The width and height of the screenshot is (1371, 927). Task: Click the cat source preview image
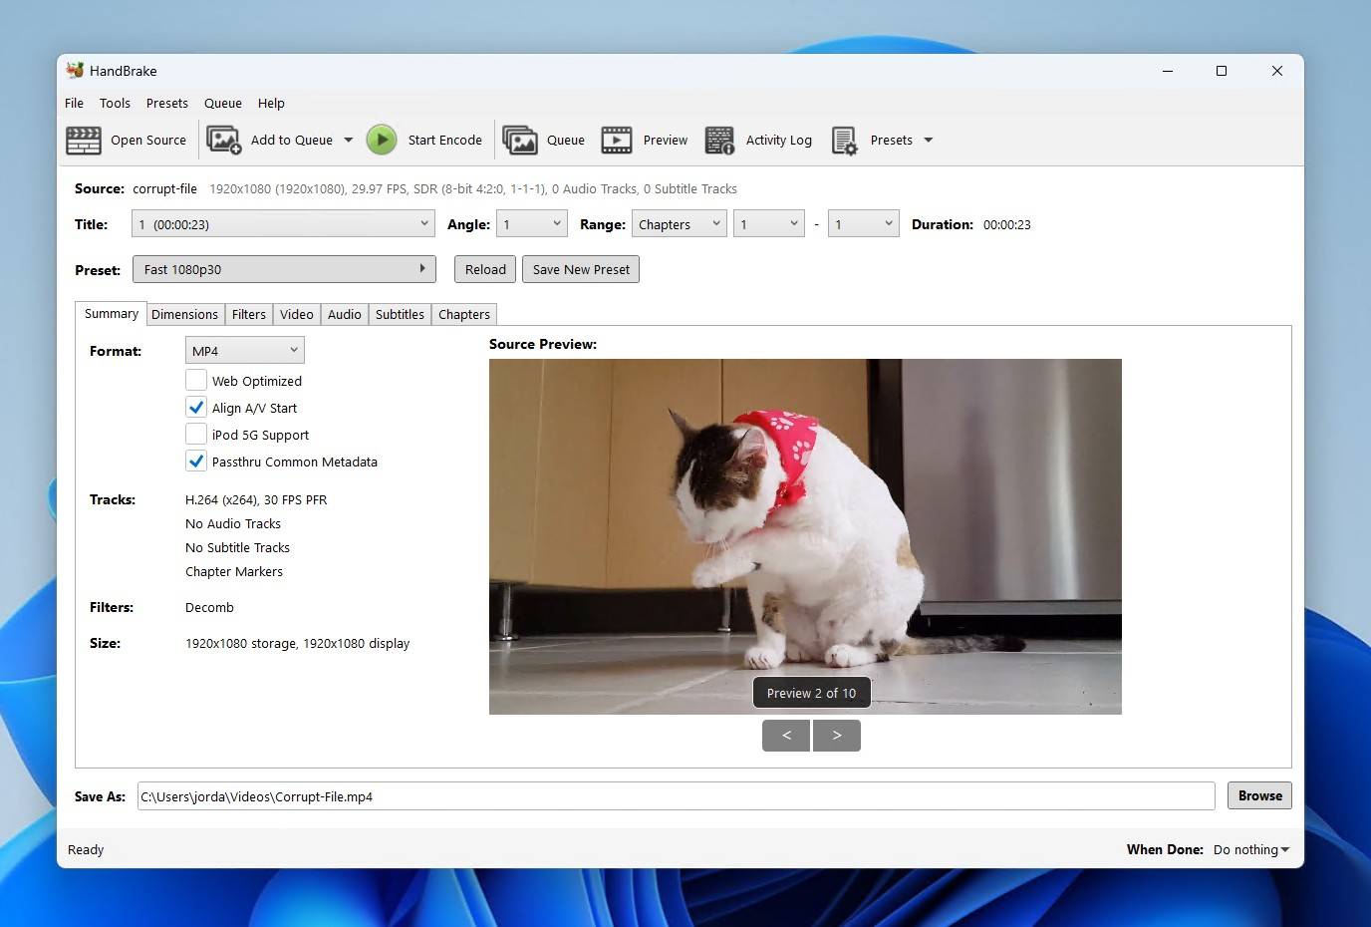(x=805, y=536)
